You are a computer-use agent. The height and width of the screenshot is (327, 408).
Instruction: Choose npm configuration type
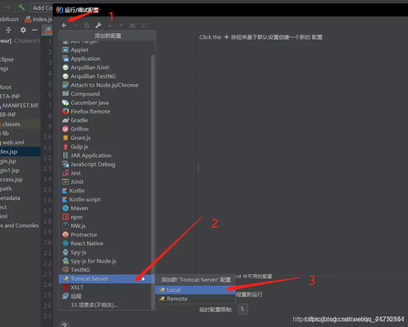(x=105, y=217)
